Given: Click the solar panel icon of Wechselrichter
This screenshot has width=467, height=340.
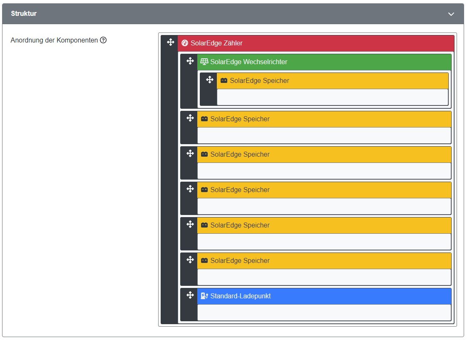Looking at the screenshot, I should coord(204,62).
